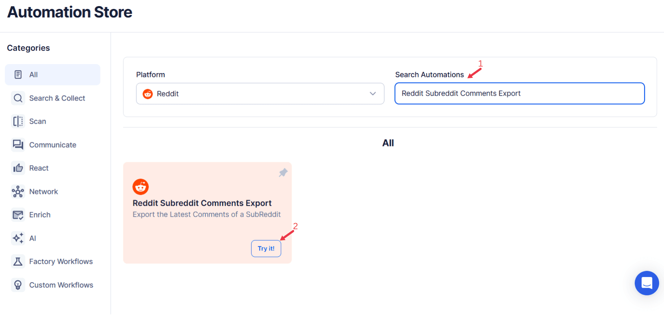Click the Platform dropdown chevron arrow
Viewport: 664px width, 316px height.
coord(372,93)
